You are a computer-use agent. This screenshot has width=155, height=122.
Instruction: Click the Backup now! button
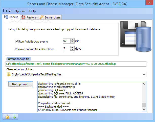(x=20, y=84)
